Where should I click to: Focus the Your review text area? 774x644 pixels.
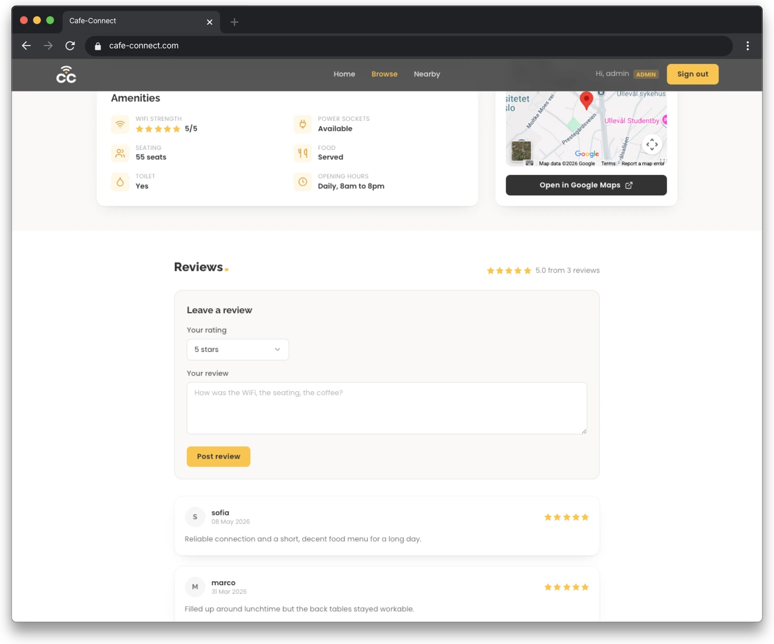[387, 408]
